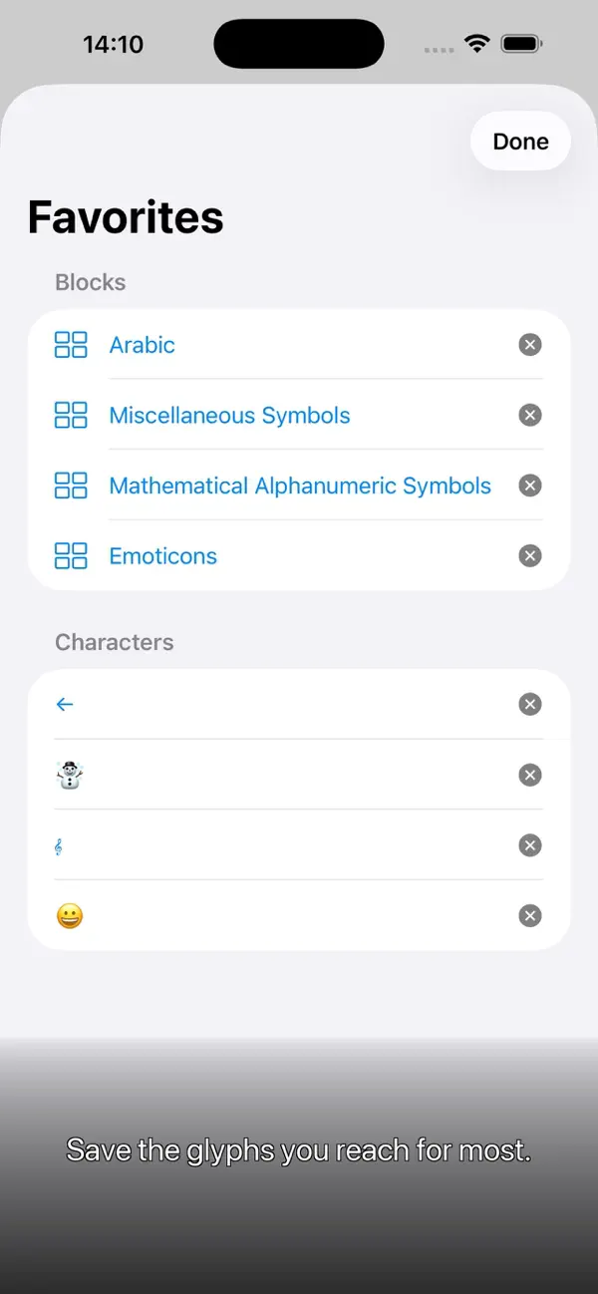
Task: Open the Arabic block
Action: click(x=142, y=344)
